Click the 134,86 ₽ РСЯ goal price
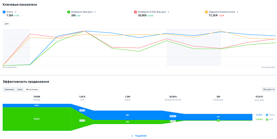This screenshot has width=277, height=139. (259, 119)
